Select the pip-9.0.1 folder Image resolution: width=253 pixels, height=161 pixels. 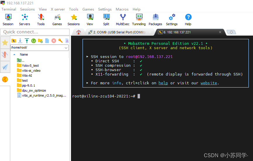(x=26, y=85)
